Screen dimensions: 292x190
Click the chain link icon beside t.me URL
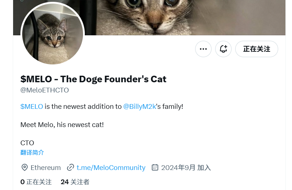71,167
